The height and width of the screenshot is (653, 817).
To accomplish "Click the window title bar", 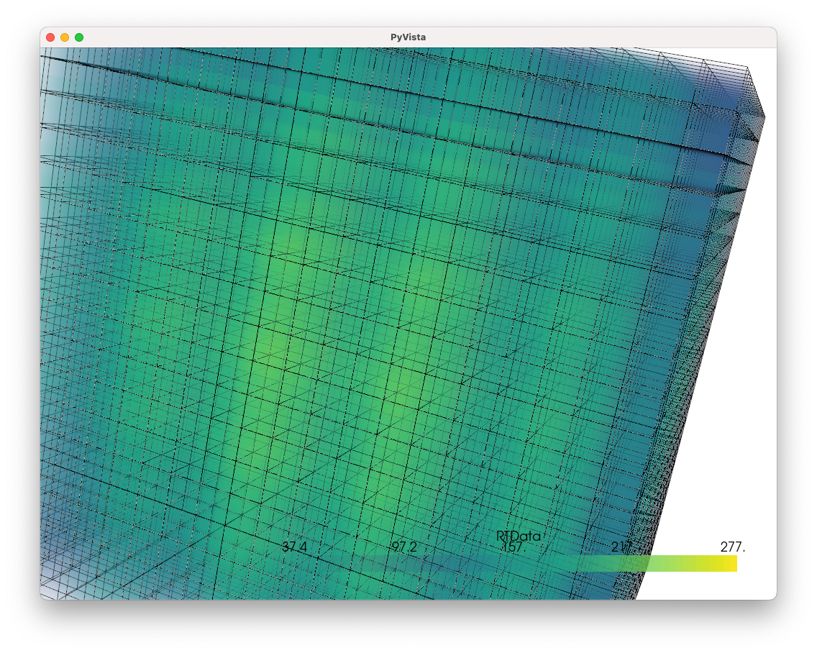I will click(x=288, y=37).
